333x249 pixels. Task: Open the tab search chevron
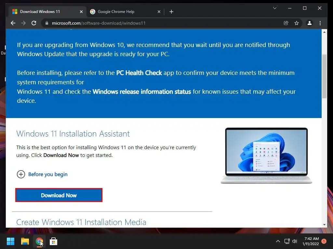tap(274, 8)
